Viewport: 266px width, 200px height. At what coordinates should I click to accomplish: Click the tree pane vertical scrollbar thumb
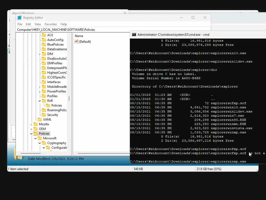point(69,98)
